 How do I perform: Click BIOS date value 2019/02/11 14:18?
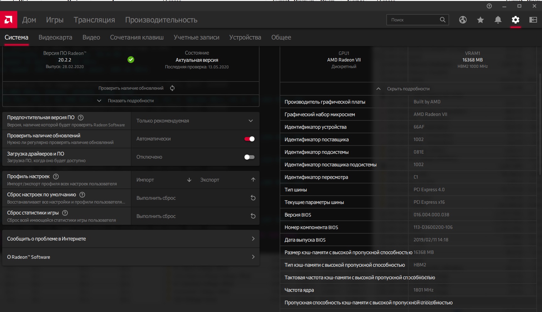click(x=431, y=240)
